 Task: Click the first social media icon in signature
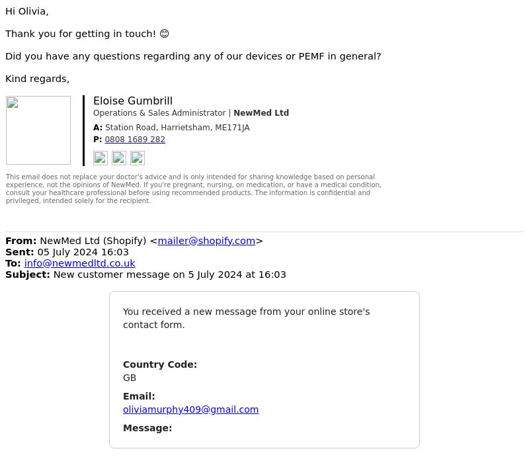click(x=101, y=158)
